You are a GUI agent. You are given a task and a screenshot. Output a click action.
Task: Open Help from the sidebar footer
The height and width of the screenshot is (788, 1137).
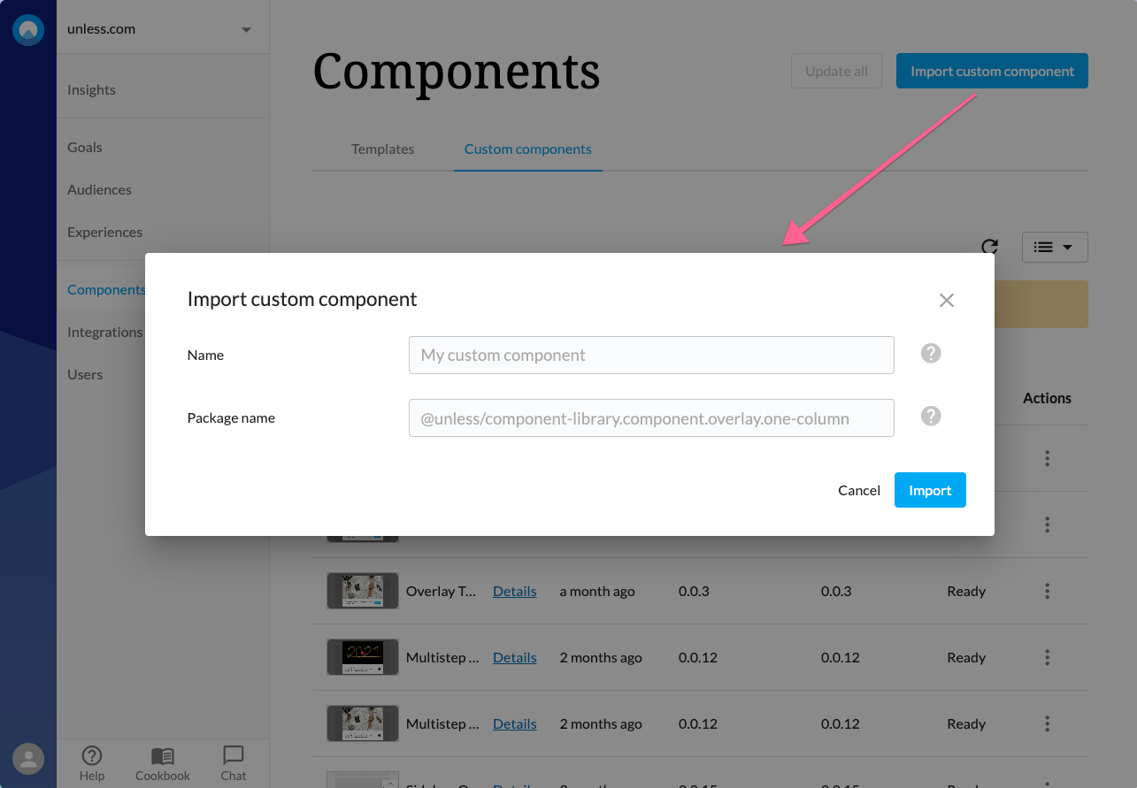tap(92, 762)
